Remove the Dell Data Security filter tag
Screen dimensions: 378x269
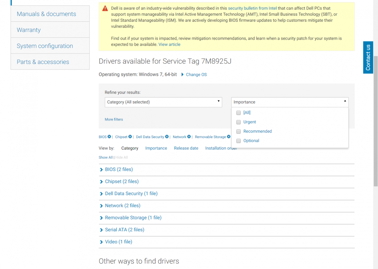[167, 137]
